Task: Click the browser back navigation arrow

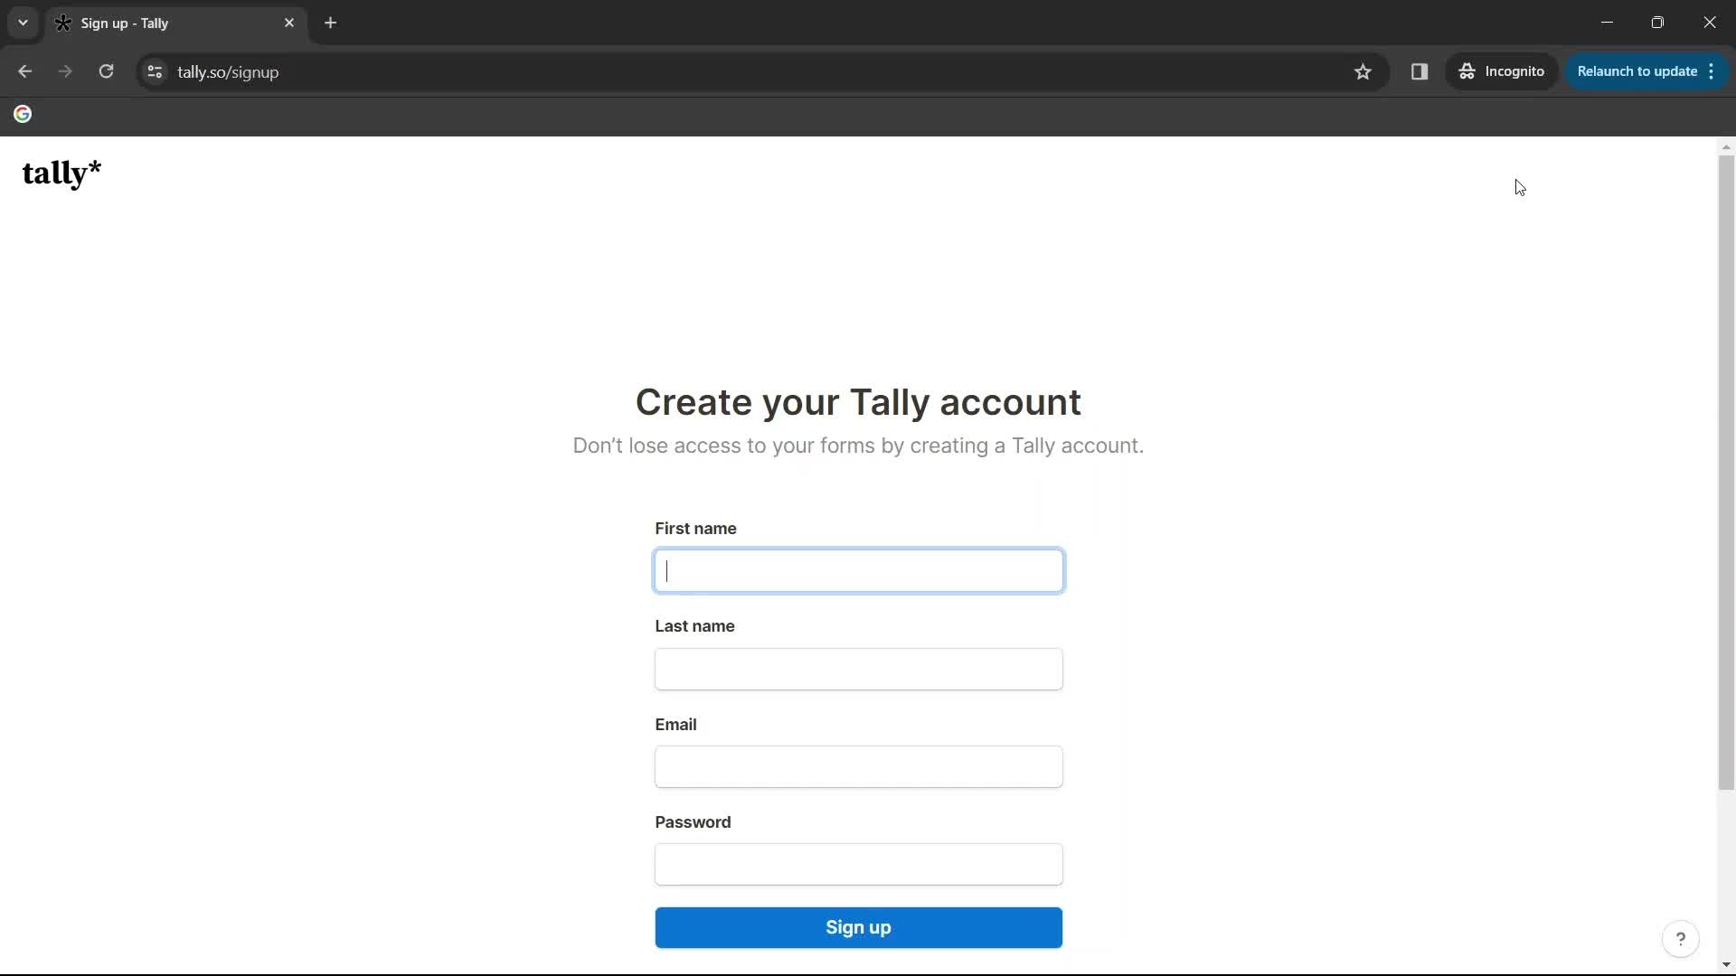Action: coord(24,71)
